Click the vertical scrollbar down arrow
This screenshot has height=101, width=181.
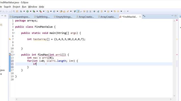click(x=174, y=96)
